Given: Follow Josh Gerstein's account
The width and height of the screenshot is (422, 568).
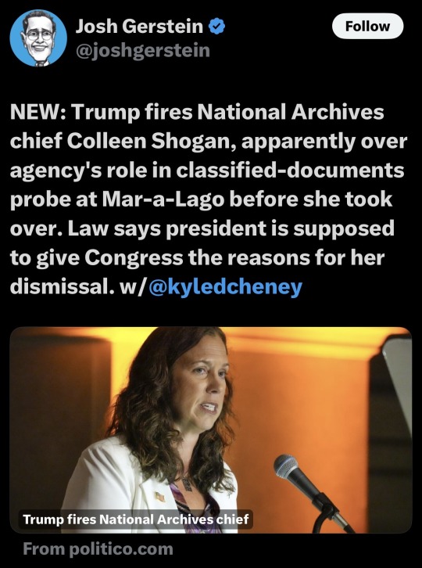Looking at the screenshot, I should 367,26.
